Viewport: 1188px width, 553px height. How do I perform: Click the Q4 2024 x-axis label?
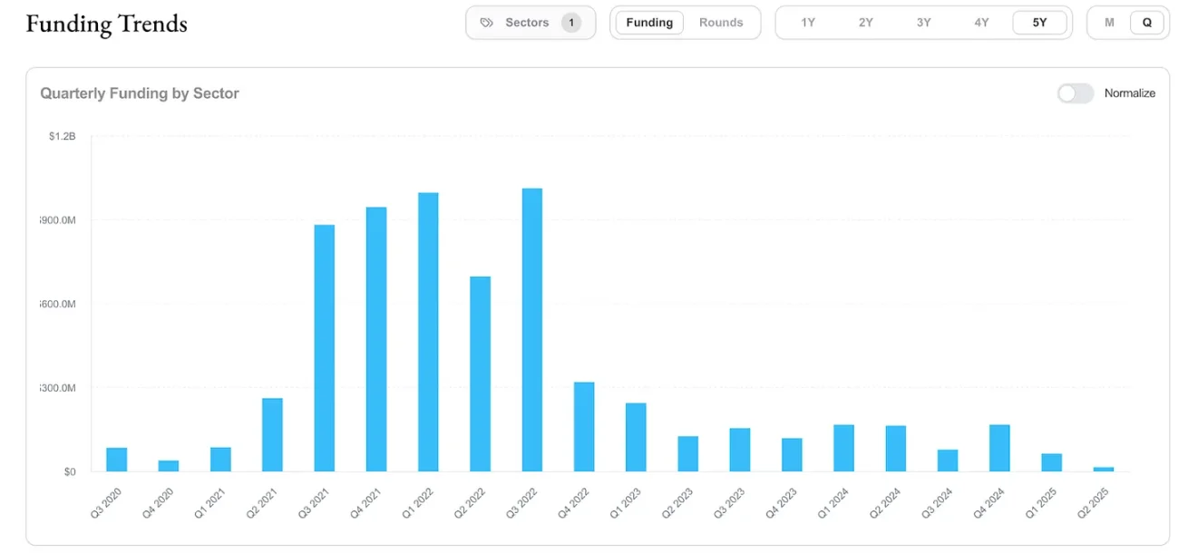tap(990, 501)
